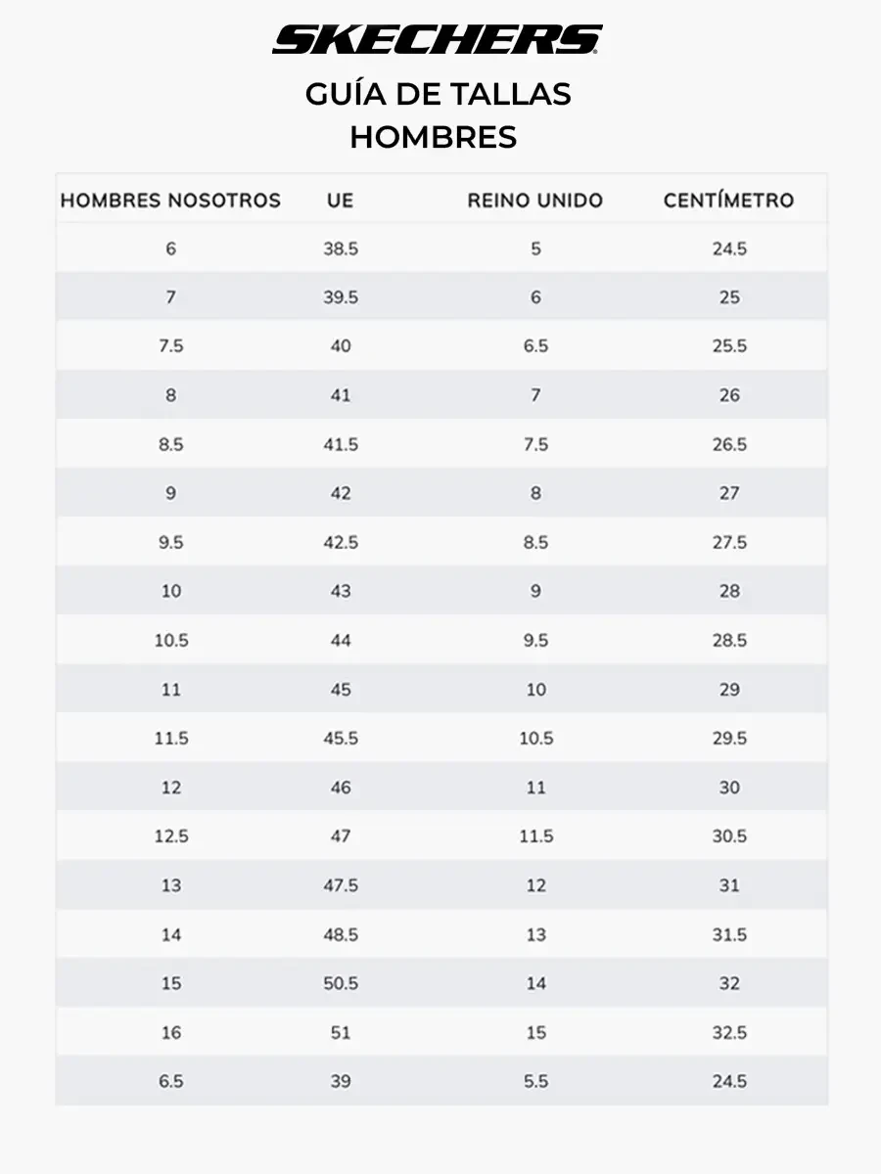
Task: Click the US size 11 cell
Action: click(171, 689)
